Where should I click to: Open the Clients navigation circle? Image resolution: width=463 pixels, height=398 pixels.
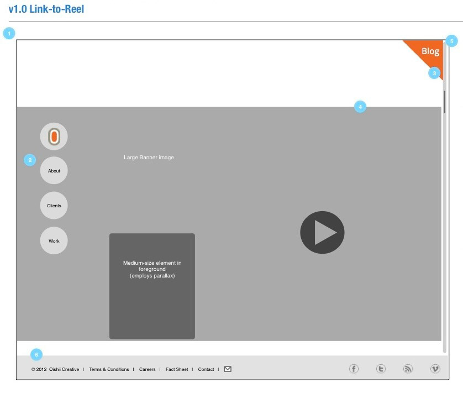coord(54,205)
